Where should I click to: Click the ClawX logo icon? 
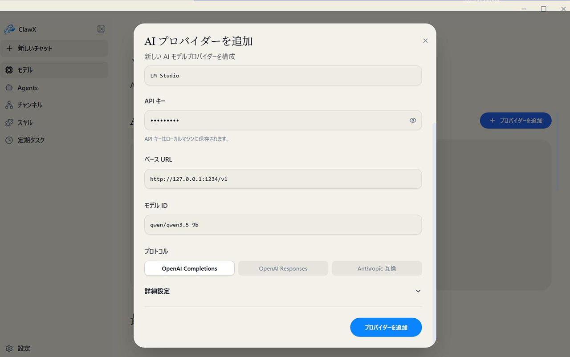tap(9, 29)
